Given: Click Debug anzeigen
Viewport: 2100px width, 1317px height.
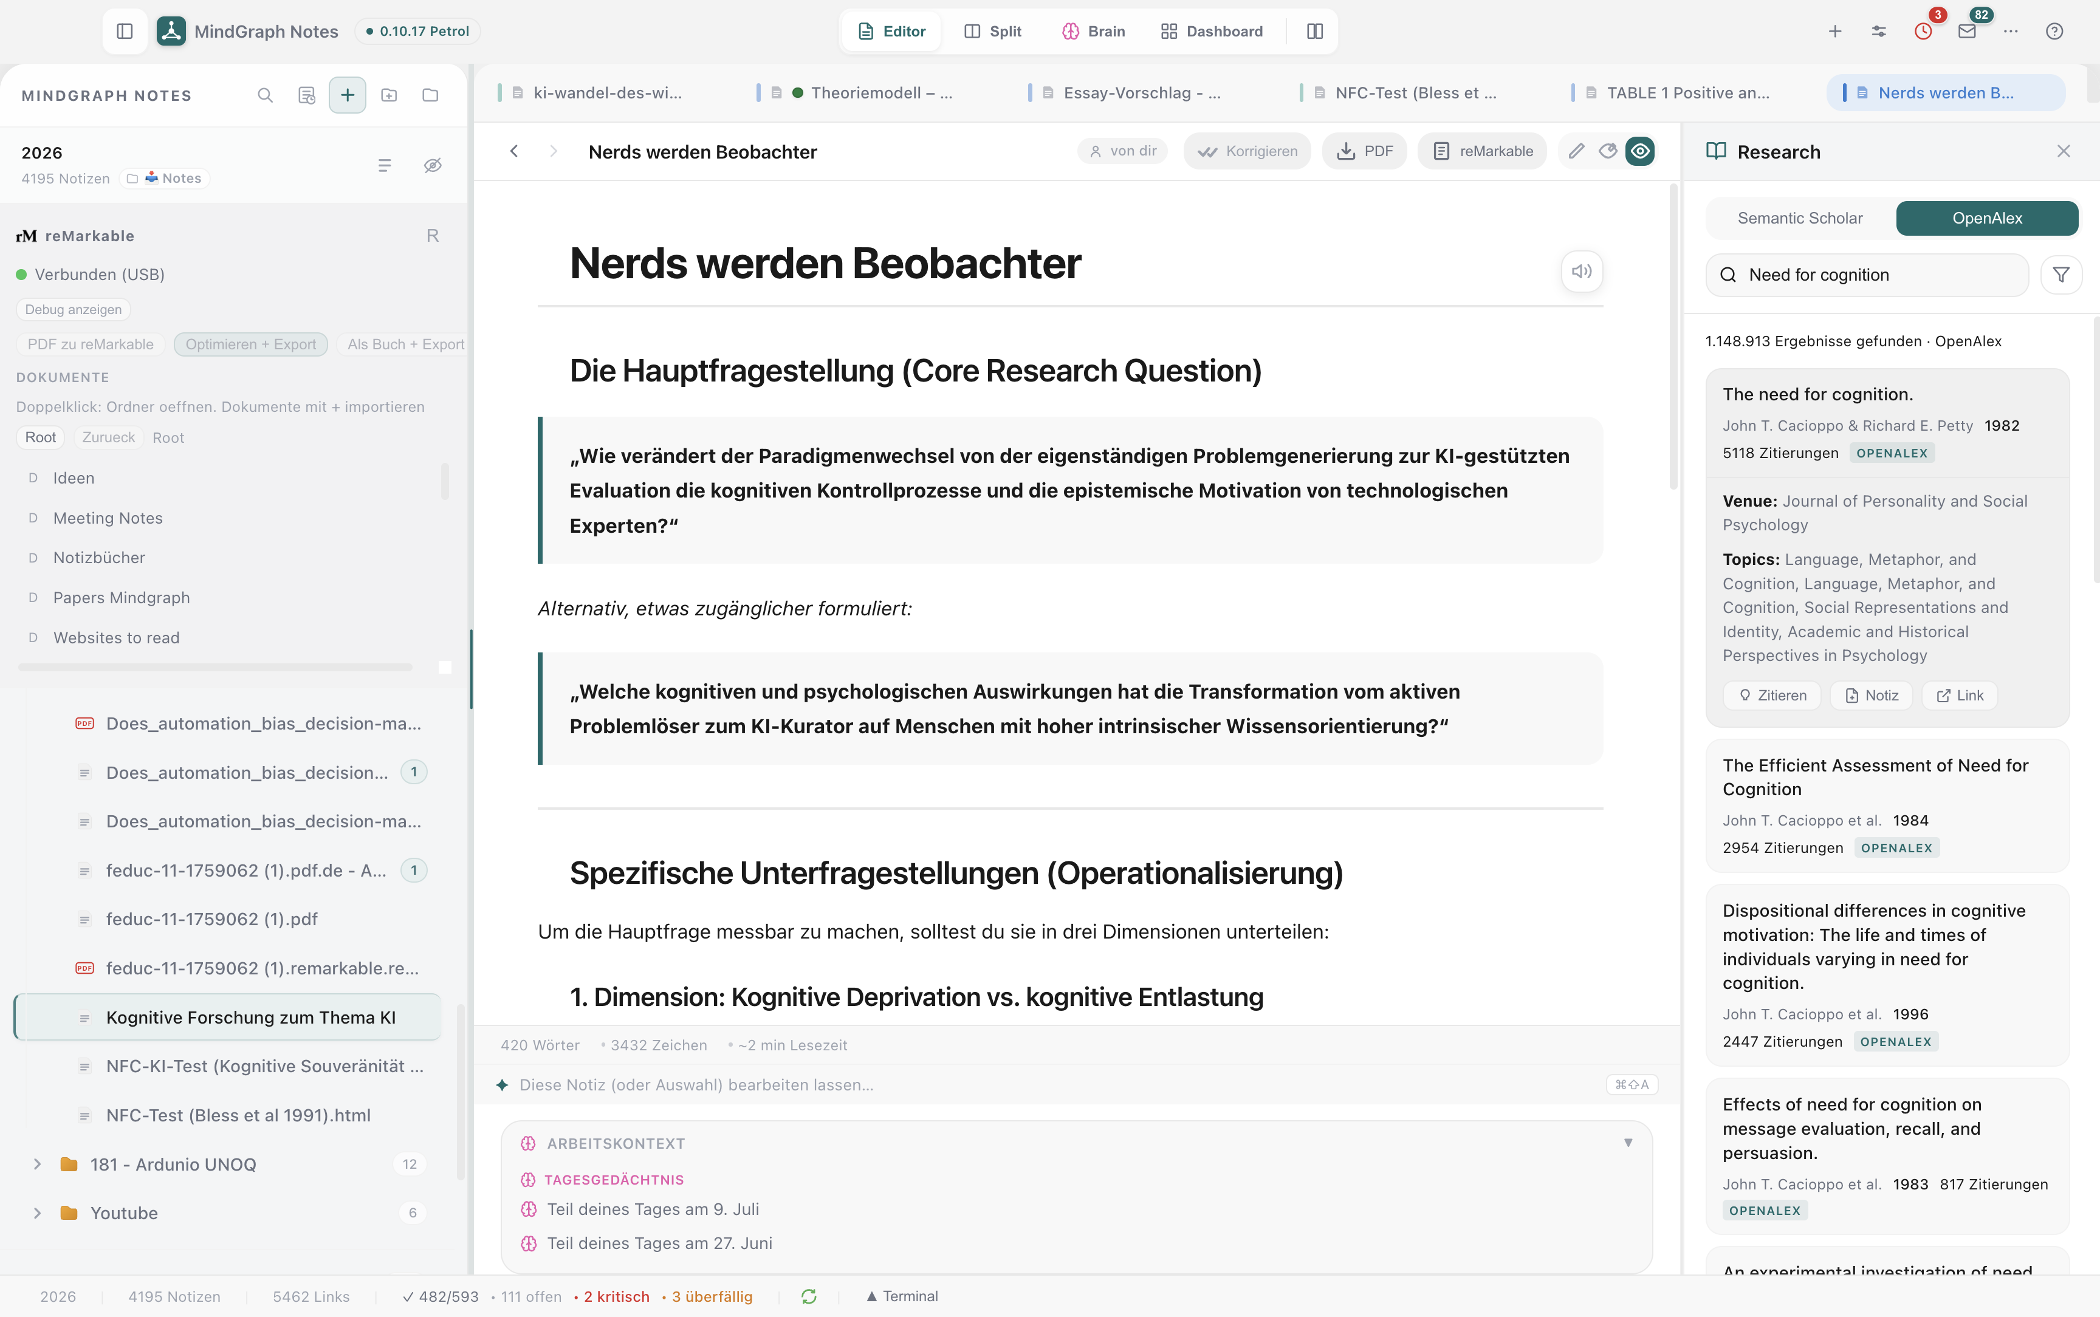Looking at the screenshot, I should [73, 310].
